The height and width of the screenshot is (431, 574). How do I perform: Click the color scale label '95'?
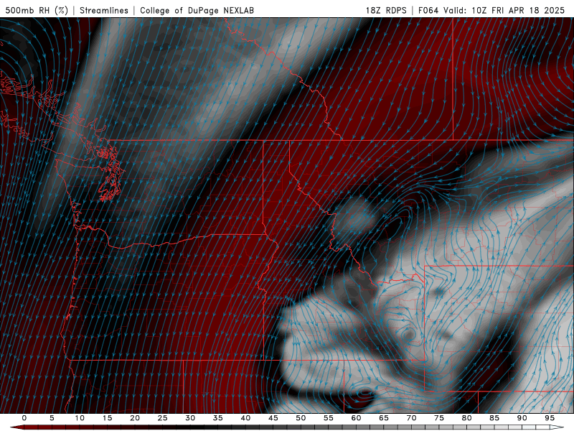(x=550, y=418)
